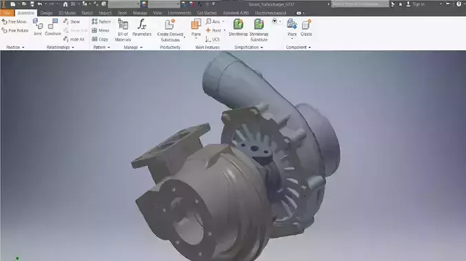Open the File tab
This screenshot has width=466, height=261.
[7, 13]
